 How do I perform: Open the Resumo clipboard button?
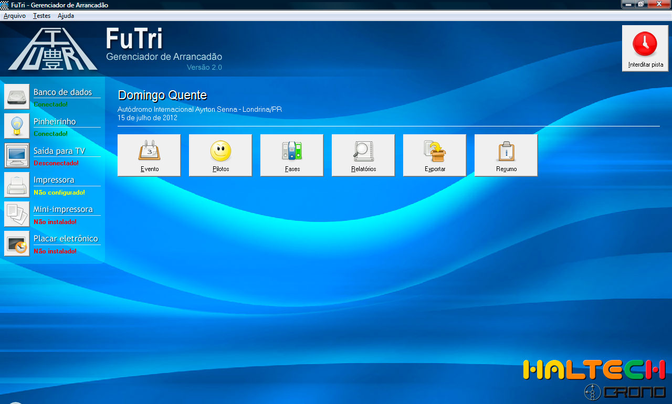[506, 155]
